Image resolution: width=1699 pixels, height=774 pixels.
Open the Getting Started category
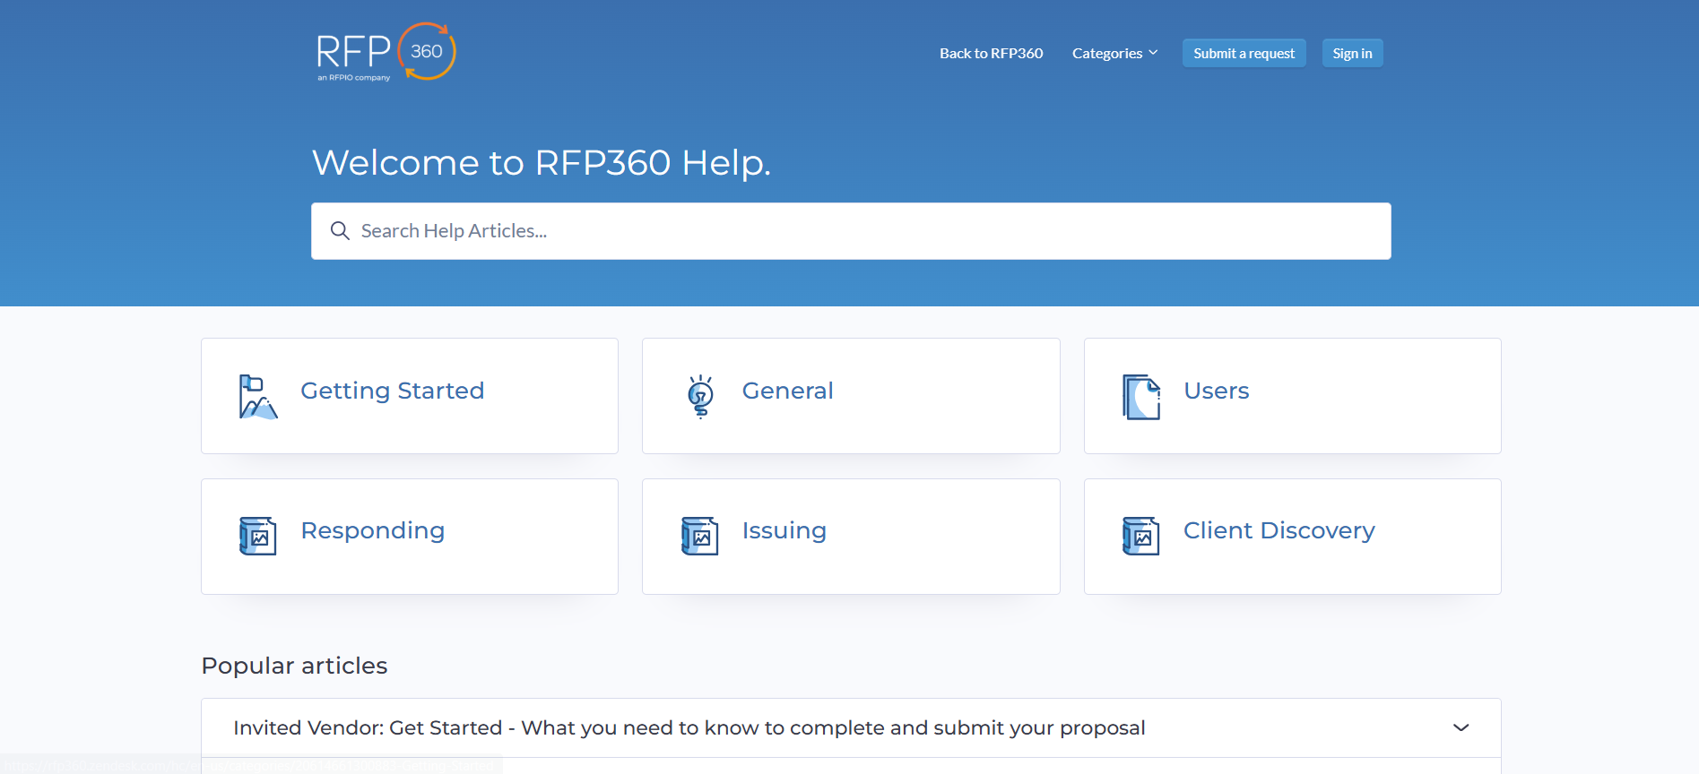coord(410,396)
